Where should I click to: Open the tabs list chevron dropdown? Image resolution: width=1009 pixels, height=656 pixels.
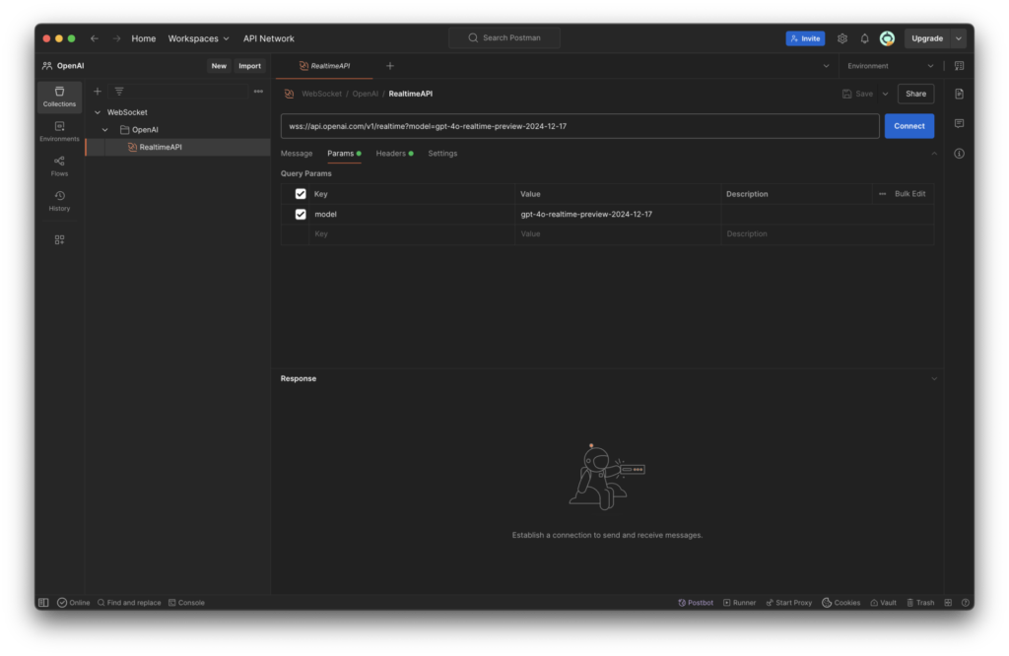(827, 66)
